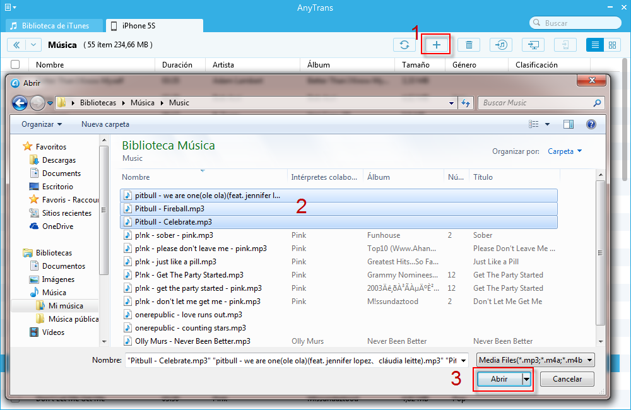Open recent locations dropdown beside navigation arrows
631x410 pixels.
(x=50, y=103)
